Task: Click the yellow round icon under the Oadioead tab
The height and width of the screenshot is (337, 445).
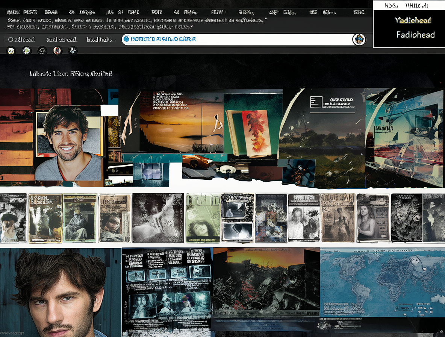Action: click(11, 51)
